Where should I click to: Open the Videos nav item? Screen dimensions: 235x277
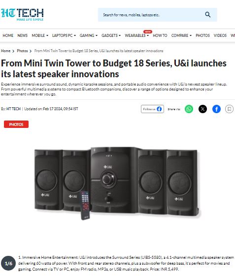click(220, 35)
